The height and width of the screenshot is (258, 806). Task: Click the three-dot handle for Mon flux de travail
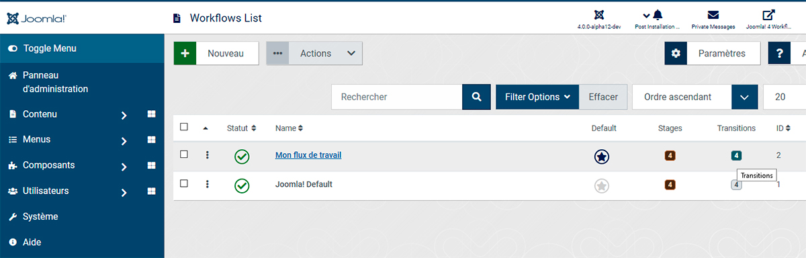click(208, 155)
